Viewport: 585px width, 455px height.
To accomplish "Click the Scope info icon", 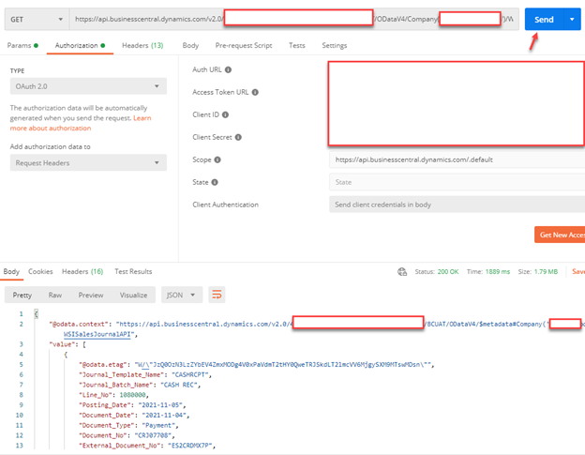I will [217, 159].
